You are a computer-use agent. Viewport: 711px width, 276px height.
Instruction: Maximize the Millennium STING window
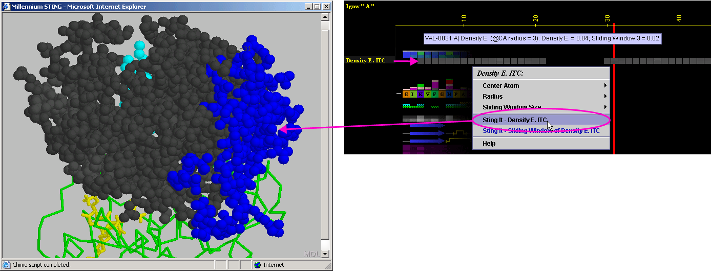click(317, 7)
